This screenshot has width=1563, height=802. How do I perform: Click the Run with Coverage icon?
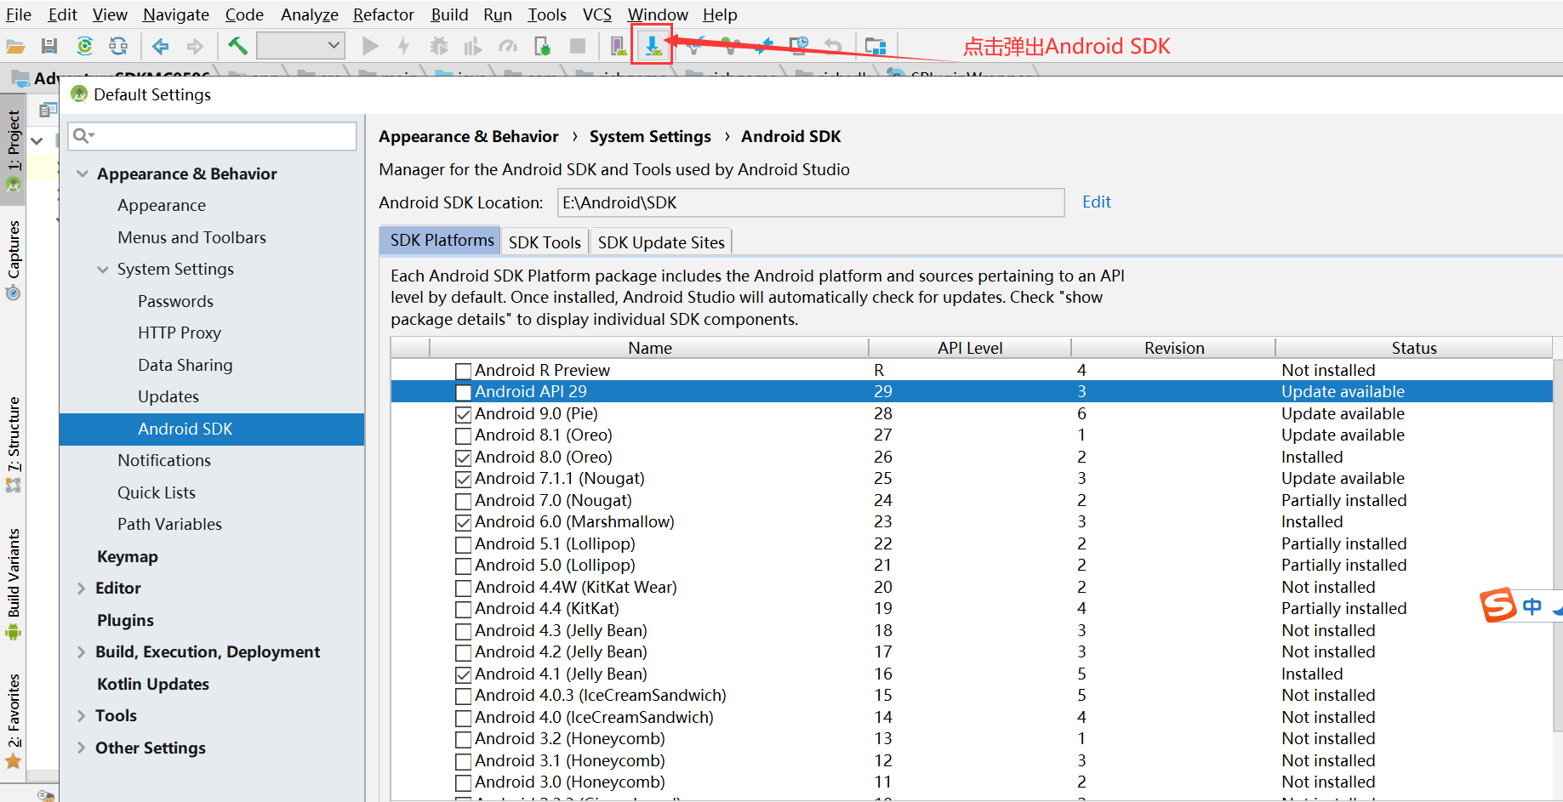tap(473, 46)
